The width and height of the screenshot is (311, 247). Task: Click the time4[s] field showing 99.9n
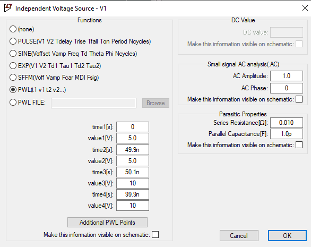click(x=133, y=194)
